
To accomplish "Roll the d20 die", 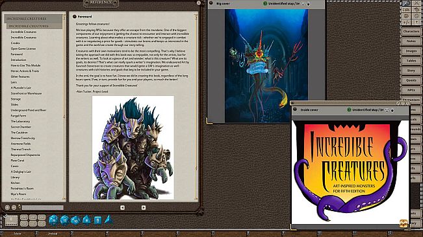I will [54, 220].
